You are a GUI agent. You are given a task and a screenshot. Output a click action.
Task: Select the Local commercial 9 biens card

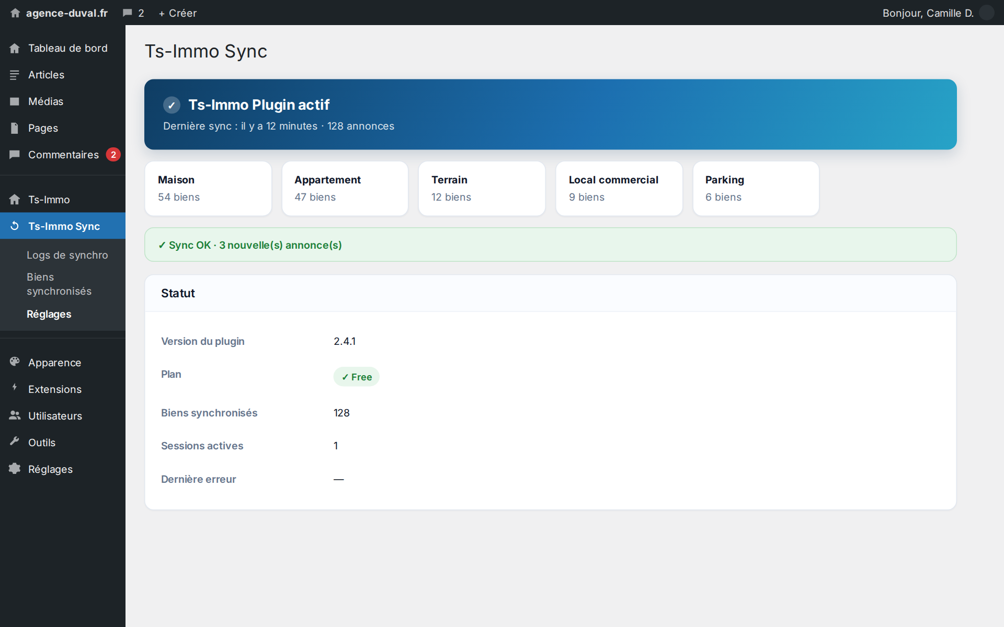619,189
